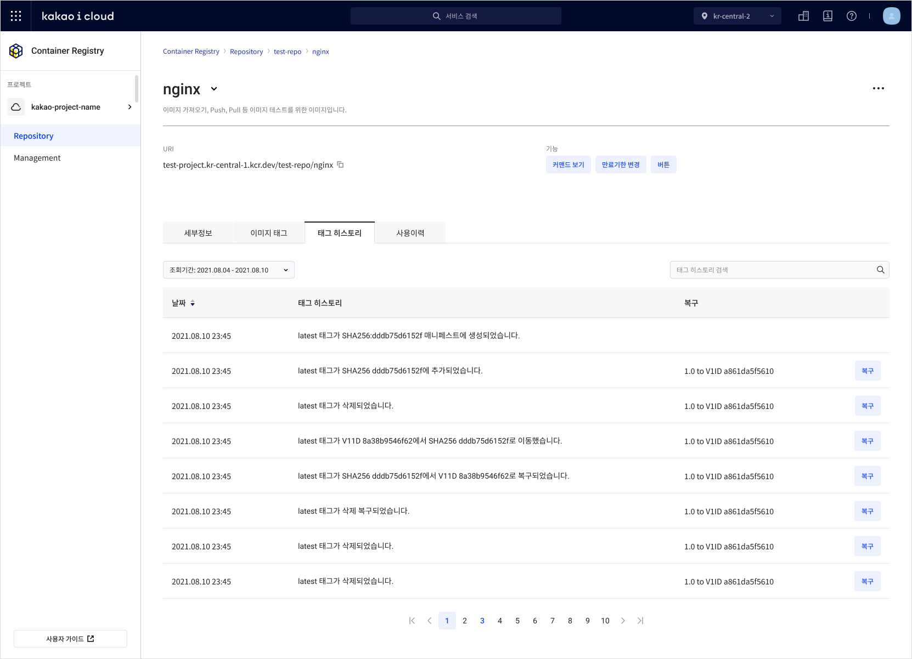Image resolution: width=912 pixels, height=659 pixels.
Task: Click the 만료기한 변경 button
Action: point(621,164)
